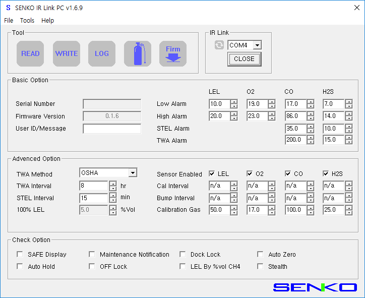Decrease the LEL Low Alarm value
The width and height of the screenshot is (365, 298).
(234, 106)
